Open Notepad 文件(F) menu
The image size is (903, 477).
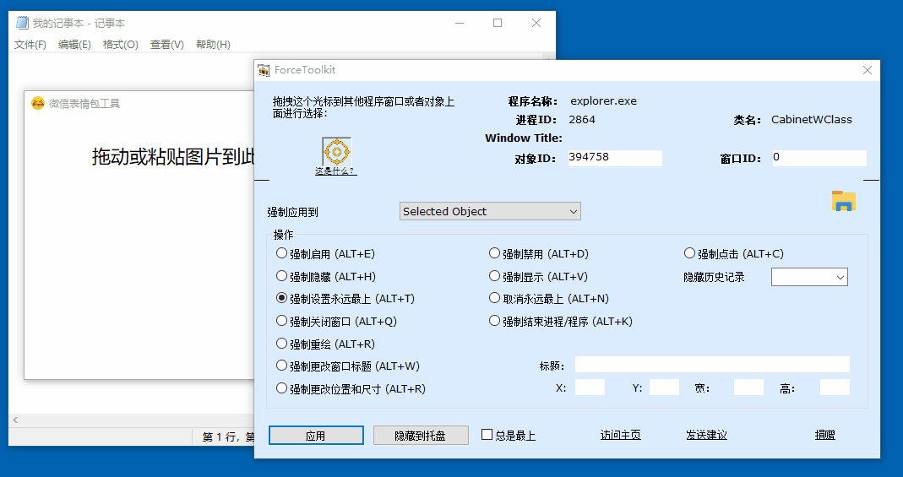tap(30, 45)
